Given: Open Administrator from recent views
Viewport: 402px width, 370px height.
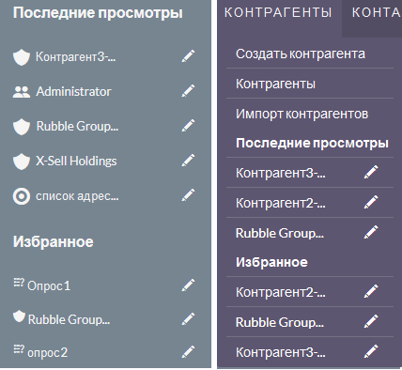Looking at the screenshot, I should coord(73,91).
